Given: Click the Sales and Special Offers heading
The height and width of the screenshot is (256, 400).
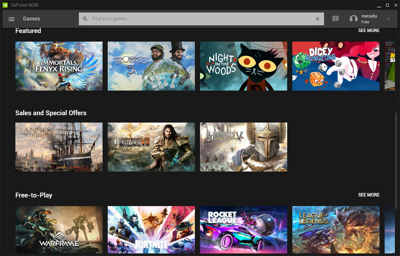Looking at the screenshot, I should 51,113.
